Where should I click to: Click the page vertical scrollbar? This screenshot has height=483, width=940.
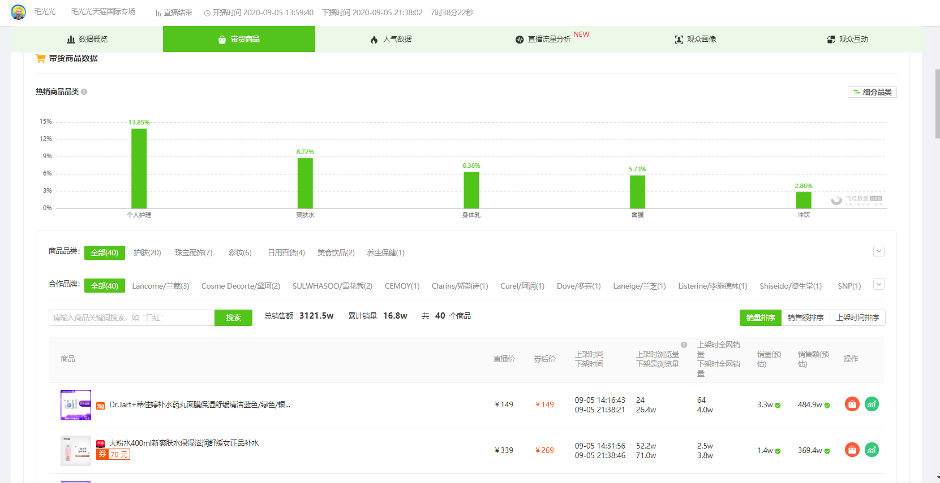pos(937,104)
